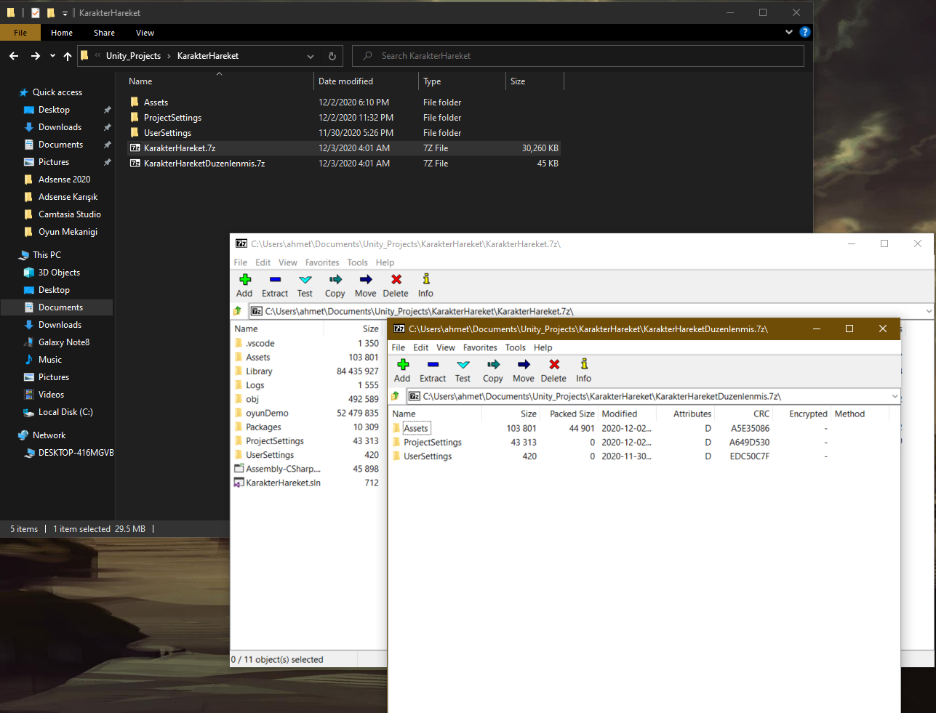
Task: Click Delete in the KarakterHareketDuzenlenmis.7z window toolbar
Action: (x=553, y=371)
